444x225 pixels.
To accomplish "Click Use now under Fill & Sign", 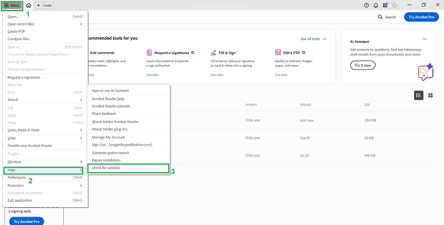I will 216,75.
